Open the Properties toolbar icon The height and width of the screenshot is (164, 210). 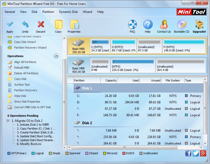75,24
